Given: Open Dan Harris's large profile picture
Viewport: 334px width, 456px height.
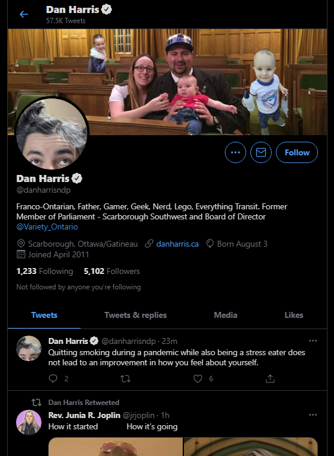Looking at the screenshot, I should click(x=52, y=133).
